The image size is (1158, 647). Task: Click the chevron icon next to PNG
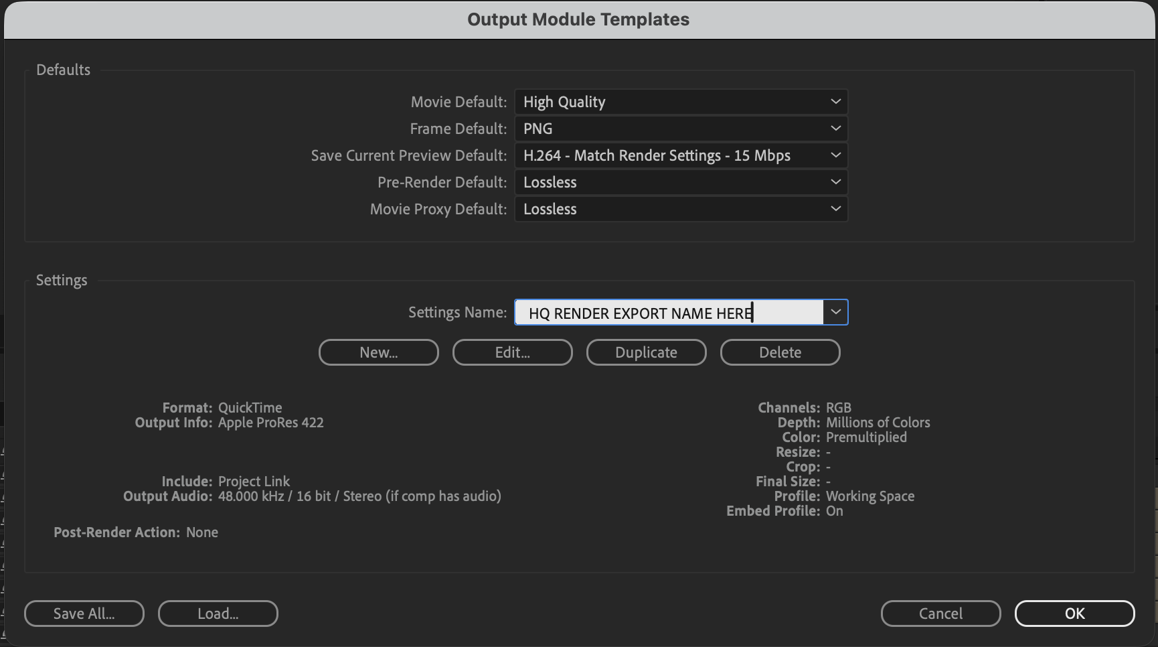pos(835,128)
